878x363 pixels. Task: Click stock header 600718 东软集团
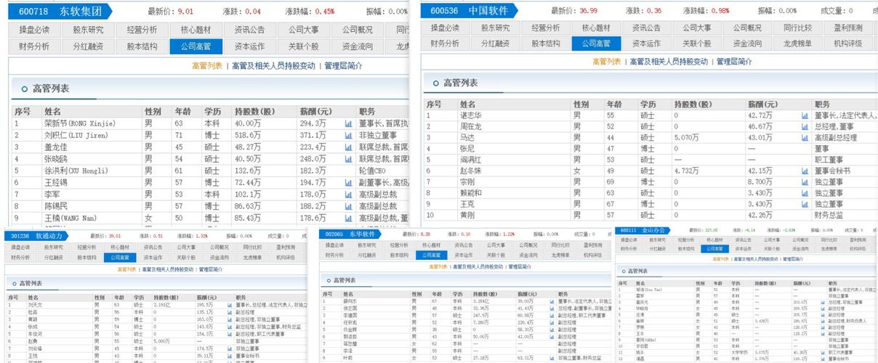point(59,12)
